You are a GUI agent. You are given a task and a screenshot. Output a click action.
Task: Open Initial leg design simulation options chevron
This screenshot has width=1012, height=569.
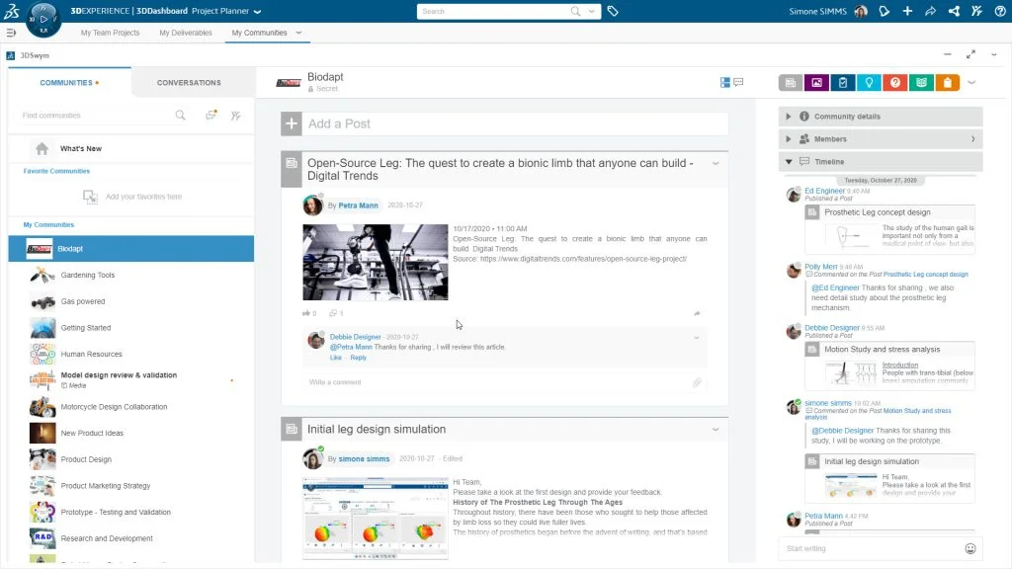click(716, 430)
